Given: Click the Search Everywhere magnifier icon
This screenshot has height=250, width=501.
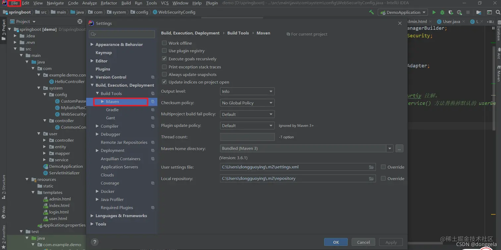Looking at the screenshot, I should coord(498,12).
